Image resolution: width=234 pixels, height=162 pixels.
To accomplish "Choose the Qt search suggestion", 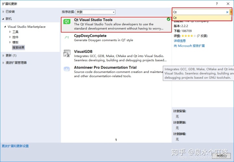I will coord(202,18).
